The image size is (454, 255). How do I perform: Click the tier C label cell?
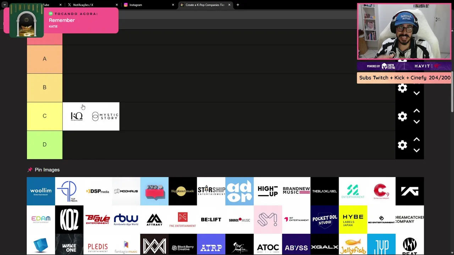(x=45, y=116)
